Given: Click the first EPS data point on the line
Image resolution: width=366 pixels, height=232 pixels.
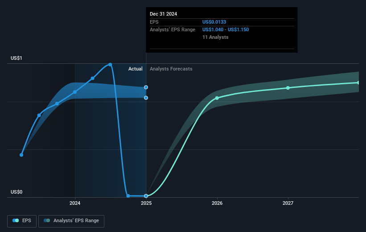Looking at the screenshot, I should click(21, 155).
